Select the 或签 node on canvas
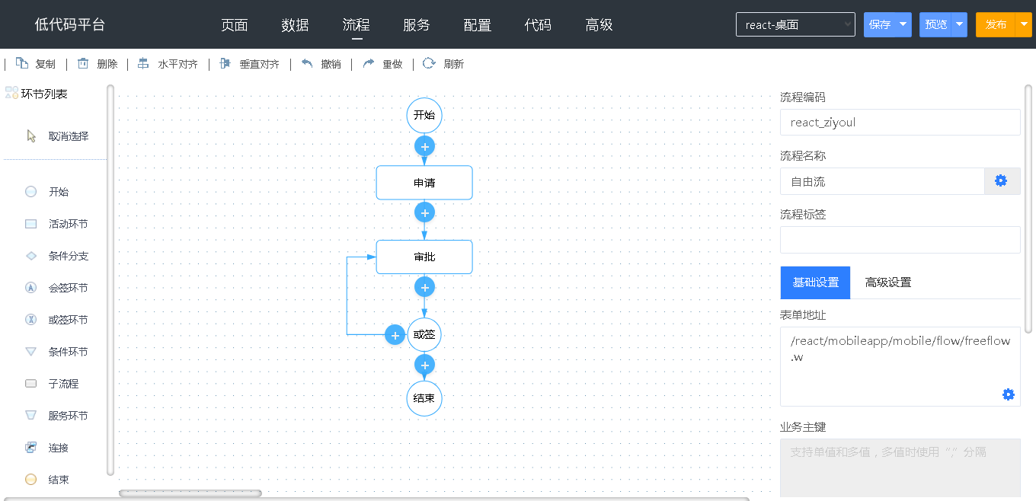Viewport: 1036px width, 501px height. coord(424,335)
